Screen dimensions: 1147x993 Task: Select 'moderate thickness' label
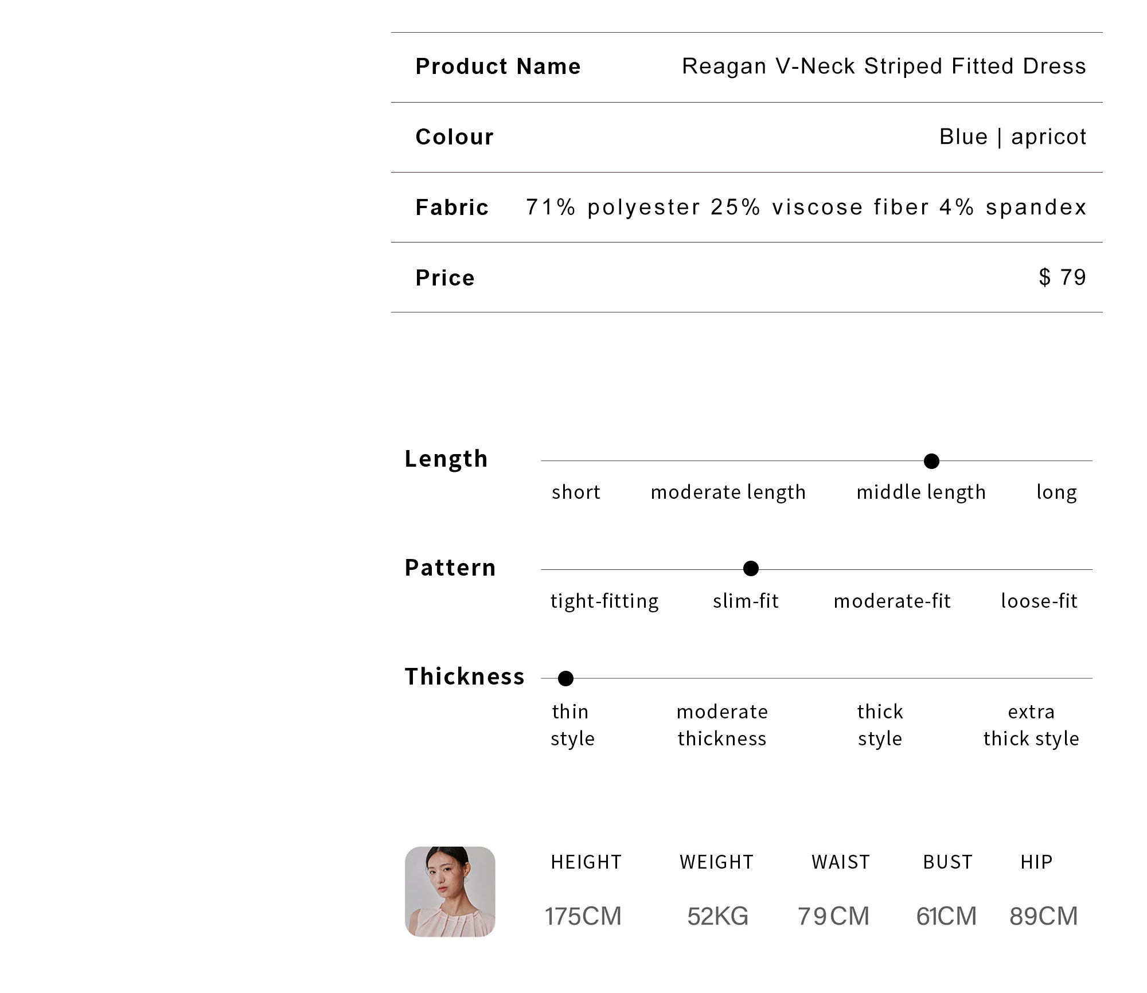[x=722, y=725]
